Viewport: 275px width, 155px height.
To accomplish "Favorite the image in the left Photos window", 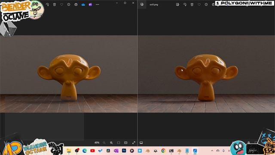I will [62, 5].
